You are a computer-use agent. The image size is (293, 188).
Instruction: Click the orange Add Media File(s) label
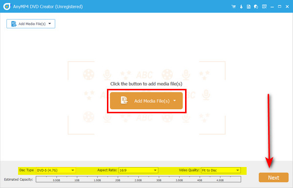[x=152, y=101]
